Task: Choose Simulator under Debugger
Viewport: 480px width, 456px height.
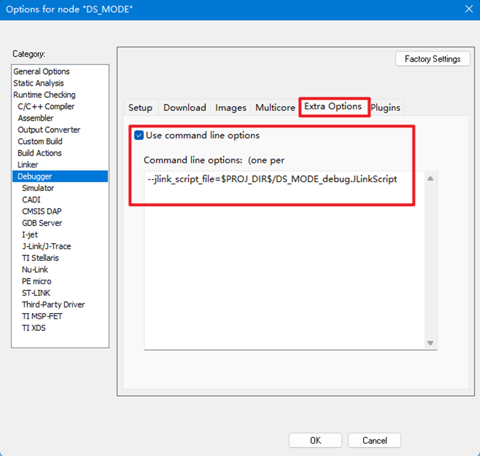Action: point(38,188)
